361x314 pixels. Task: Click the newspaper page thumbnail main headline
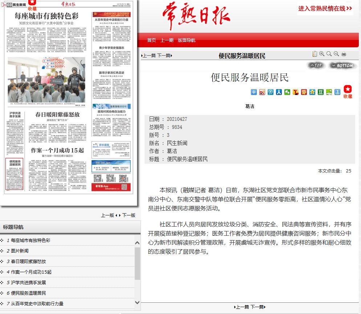click(x=47, y=16)
